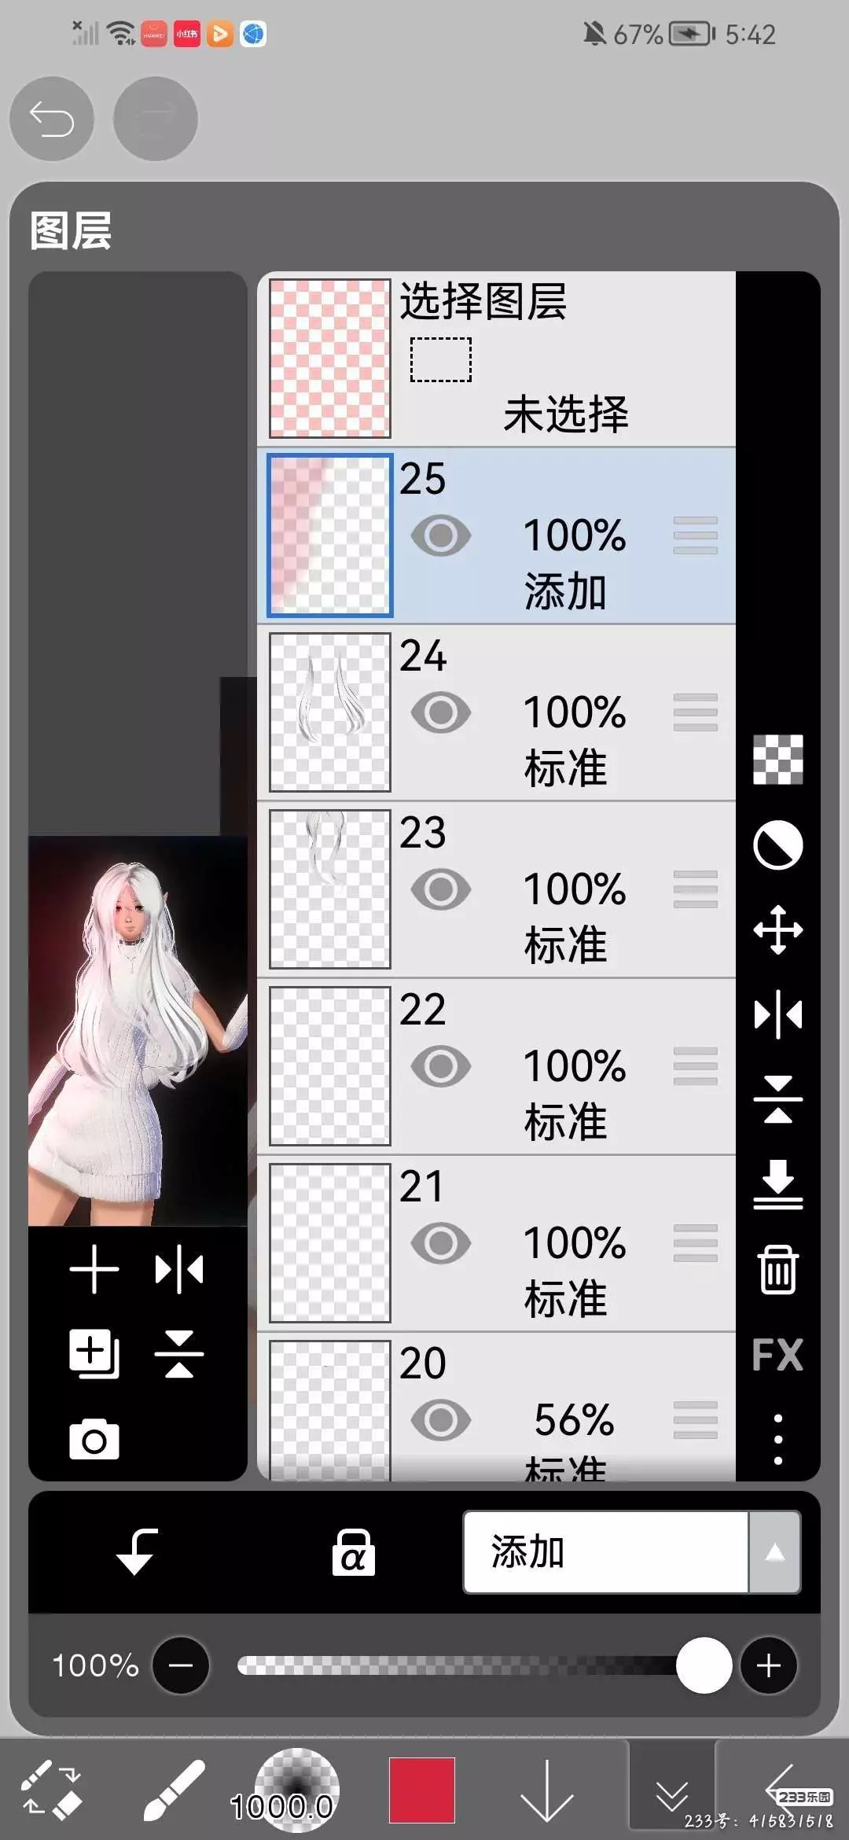Open brush size preview 1000.0
Screen dimensions: 849x1840
tap(297, 1790)
